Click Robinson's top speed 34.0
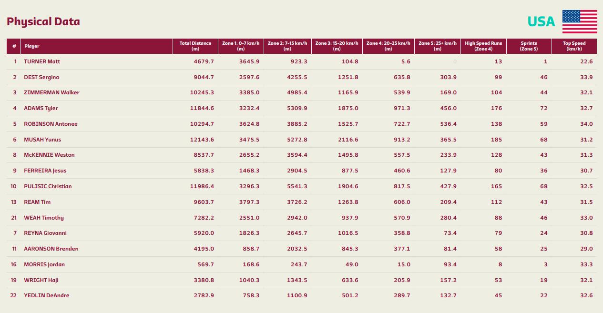The image size is (603, 313). click(586, 124)
